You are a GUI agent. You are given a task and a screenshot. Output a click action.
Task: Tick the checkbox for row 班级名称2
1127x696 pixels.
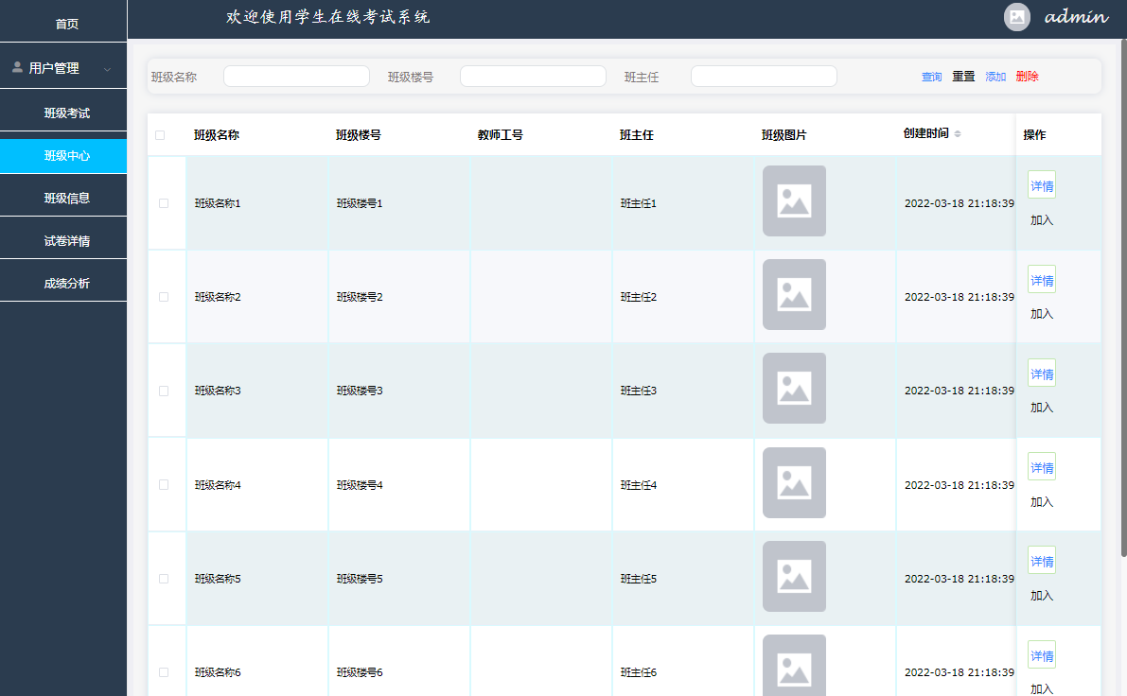coord(164,297)
